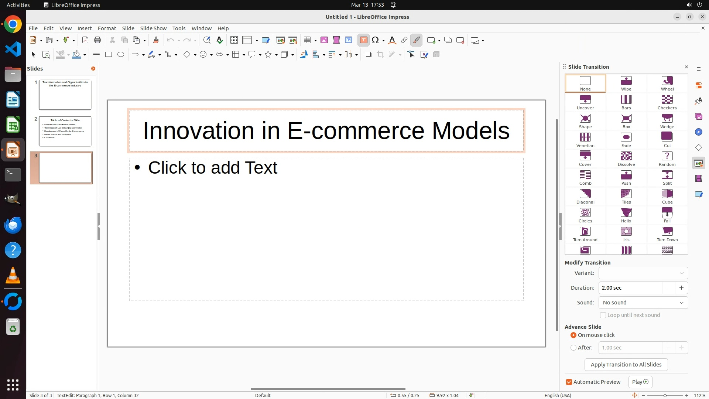Open the Print icon in toolbar
This screenshot has height=399, width=709.
click(97, 40)
